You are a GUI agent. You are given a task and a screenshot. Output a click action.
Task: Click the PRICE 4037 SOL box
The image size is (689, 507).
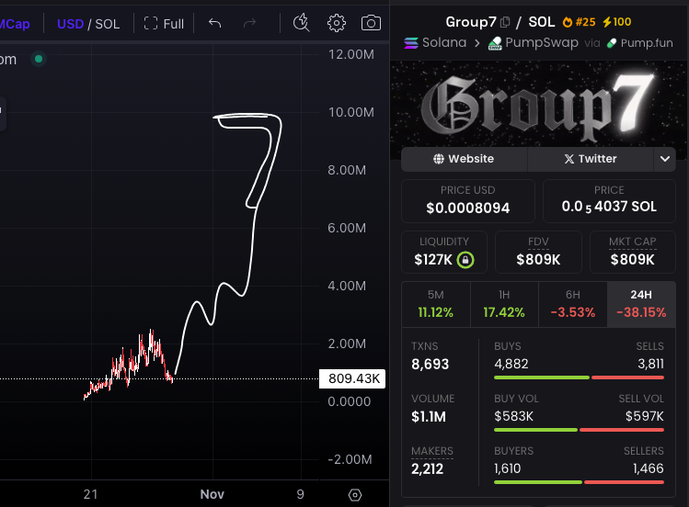point(609,201)
